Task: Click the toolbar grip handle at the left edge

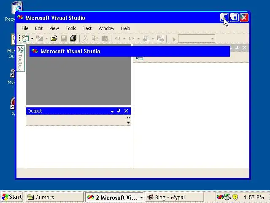Action: (x=19, y=38)
